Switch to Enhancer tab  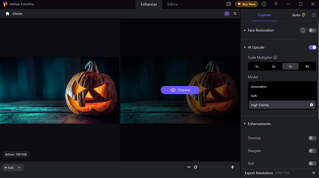click(149, 4)
